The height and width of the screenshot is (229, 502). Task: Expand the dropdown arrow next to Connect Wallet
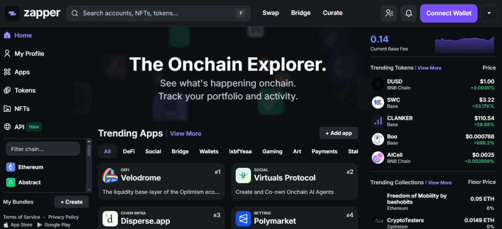point(489,13)
